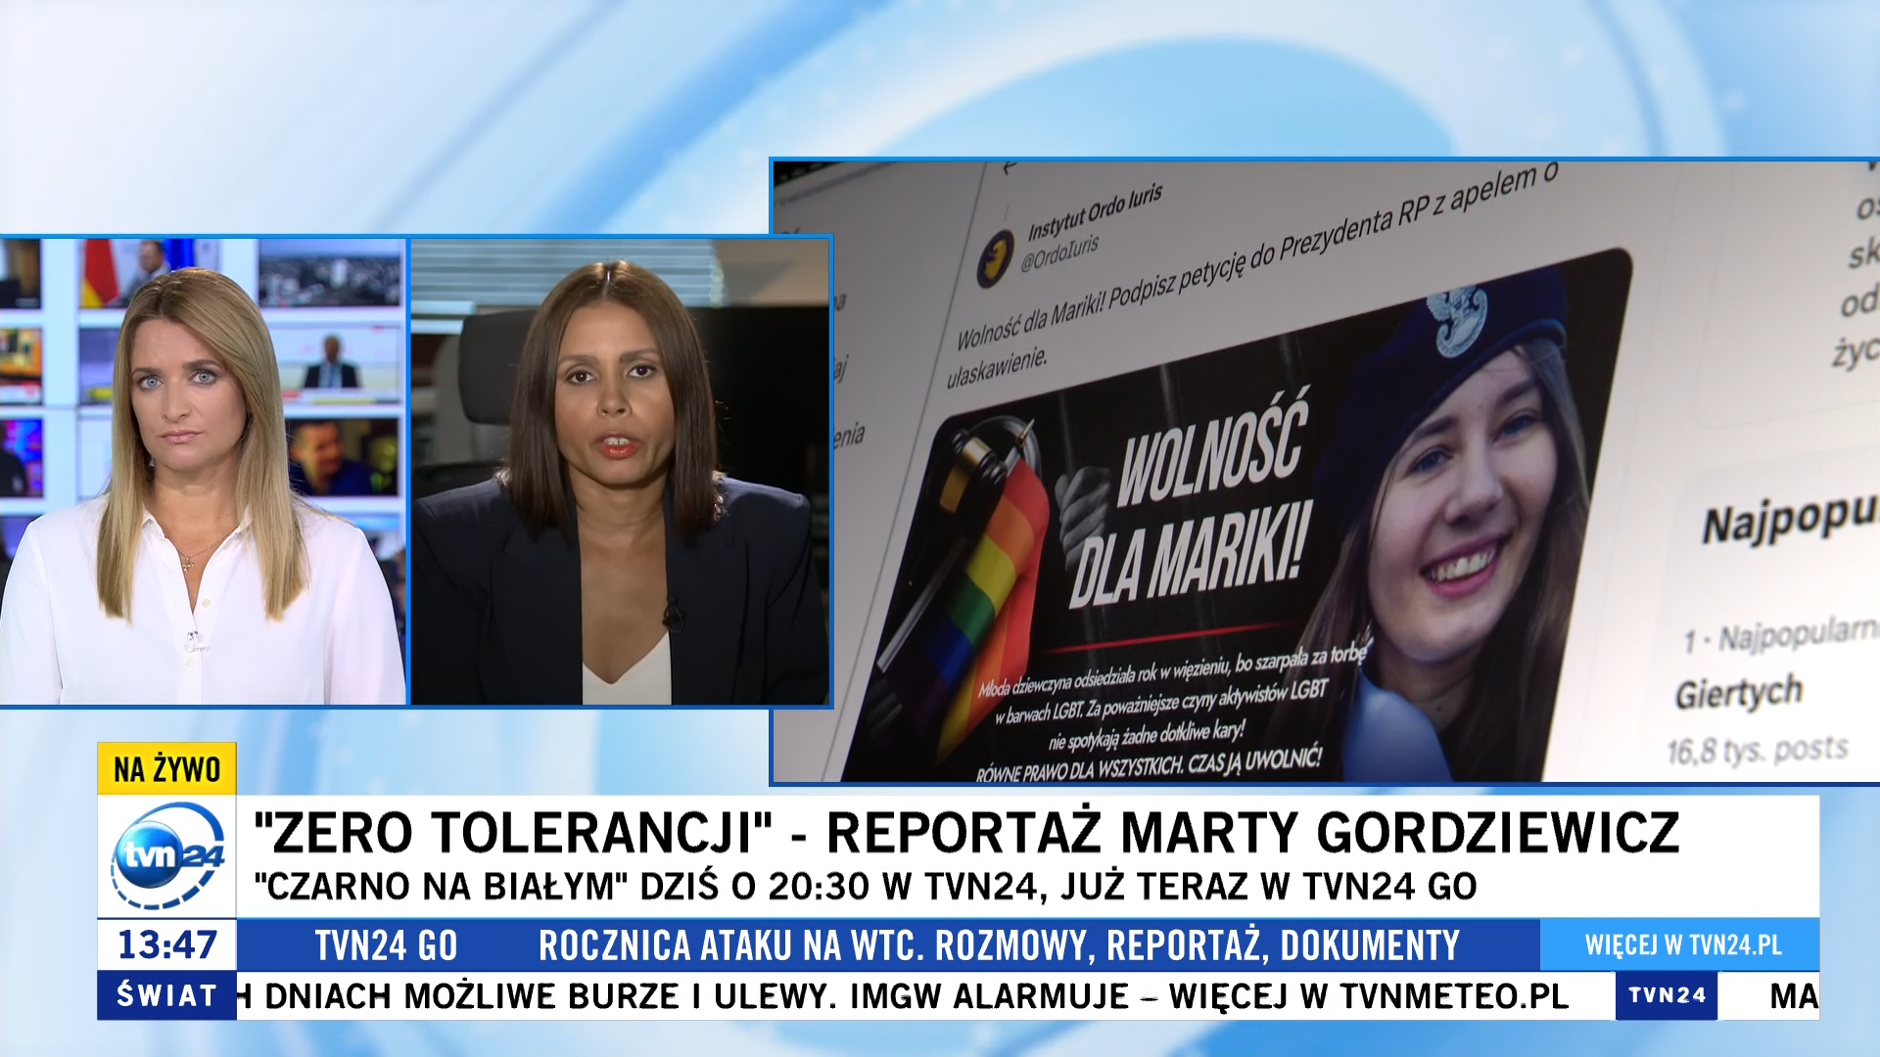Click the Giertych trending topic
1880x1057 pixels.
pos(1738,692)
